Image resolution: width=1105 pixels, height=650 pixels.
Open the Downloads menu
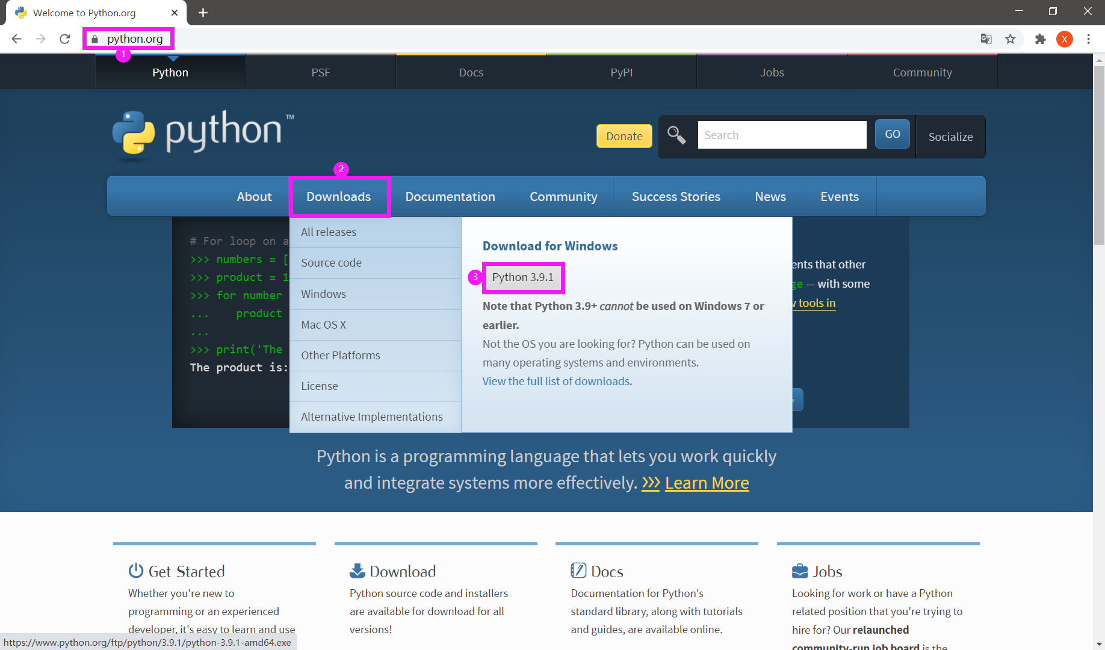(x=339, y=197)
